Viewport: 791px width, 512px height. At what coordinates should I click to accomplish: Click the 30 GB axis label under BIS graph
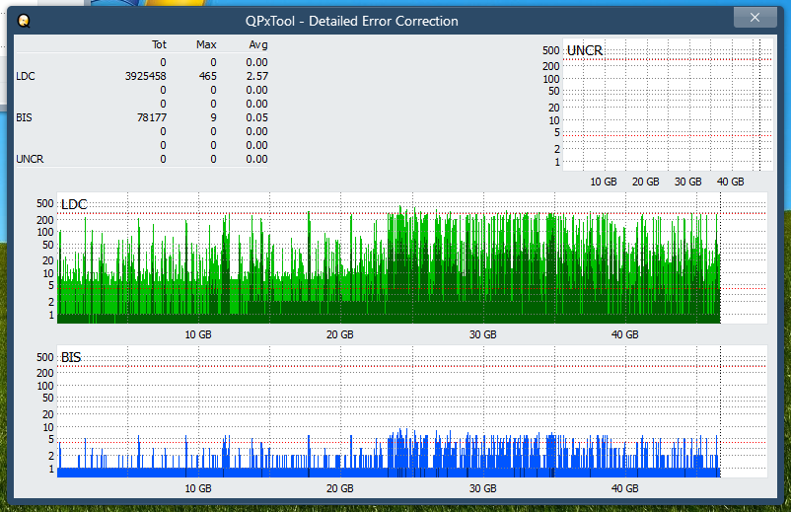482,488
